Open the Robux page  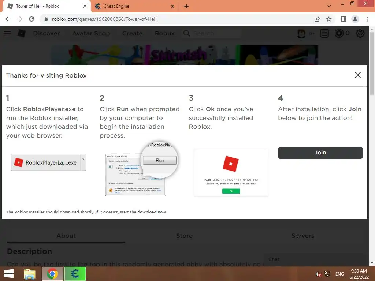coord(164,33)
